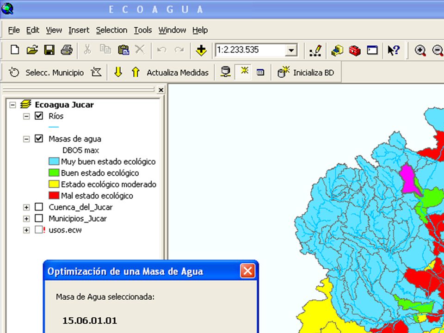This screenshot has width=444, height=333.
Task: Uncheck the Ríos layer checkbox
Action: coord(39,116)
